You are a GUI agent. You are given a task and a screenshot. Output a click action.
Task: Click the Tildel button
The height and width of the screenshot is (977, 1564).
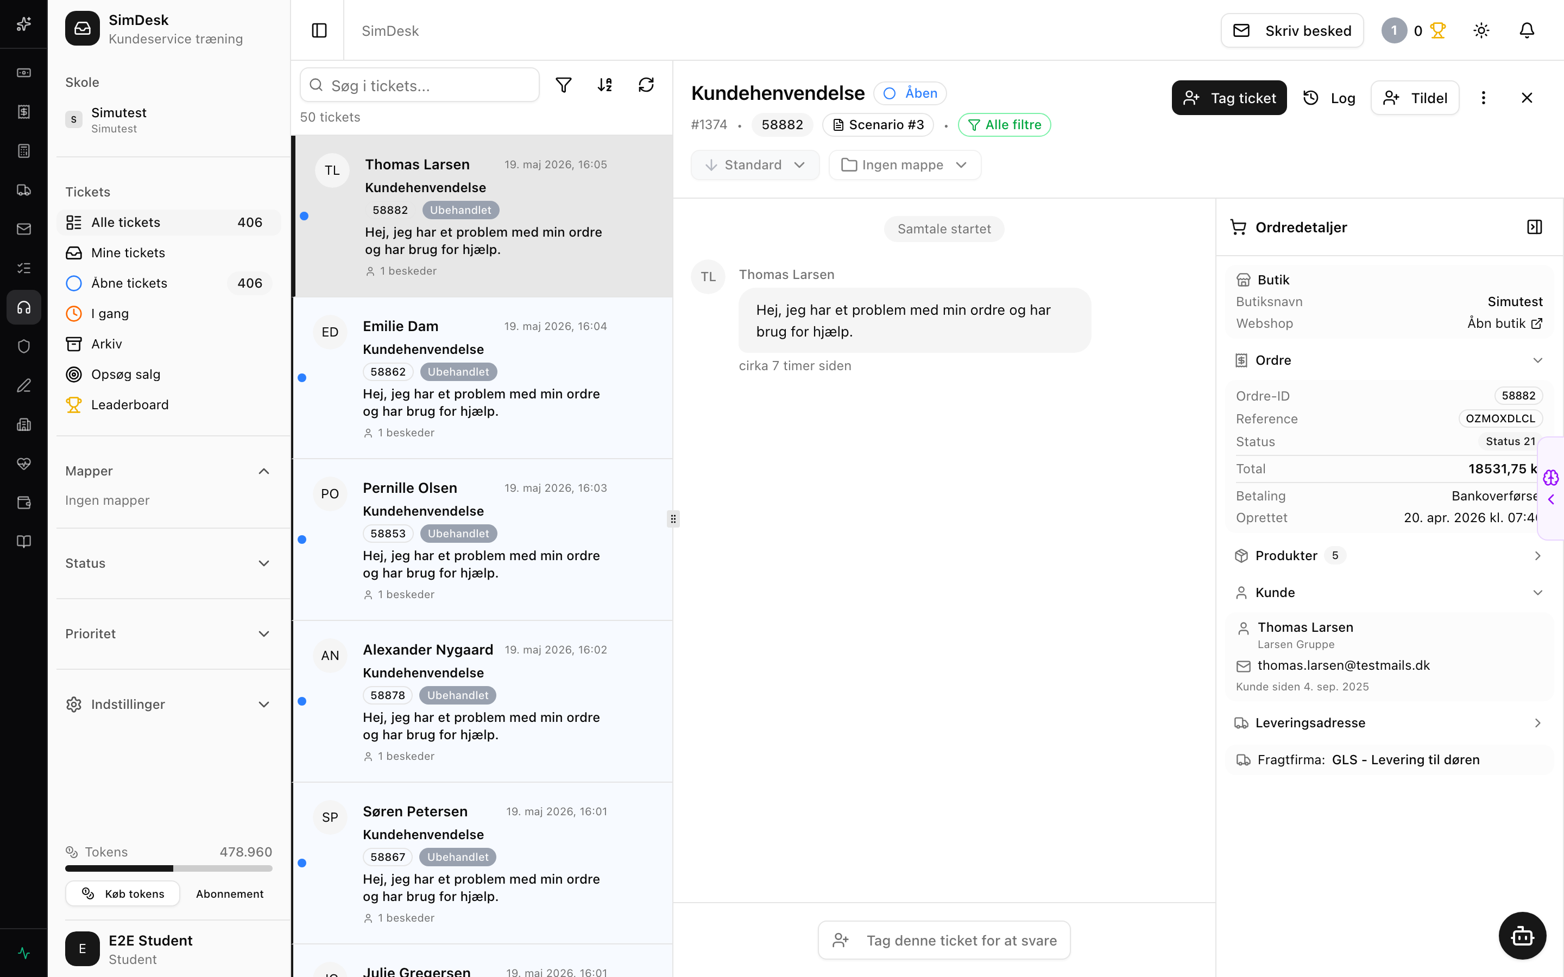pyautogui.click(x=1415, y=98)
